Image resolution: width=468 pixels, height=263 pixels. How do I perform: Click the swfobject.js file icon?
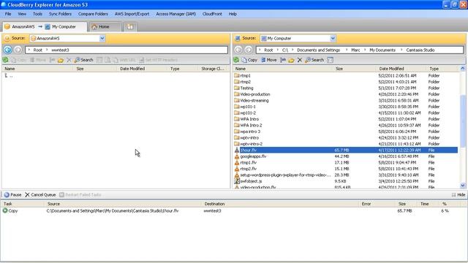click(237, 181)
